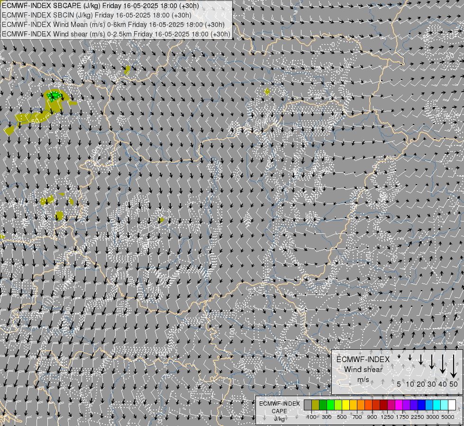
Task: Click the legend arrow above 10
Action: coord(410,358)
